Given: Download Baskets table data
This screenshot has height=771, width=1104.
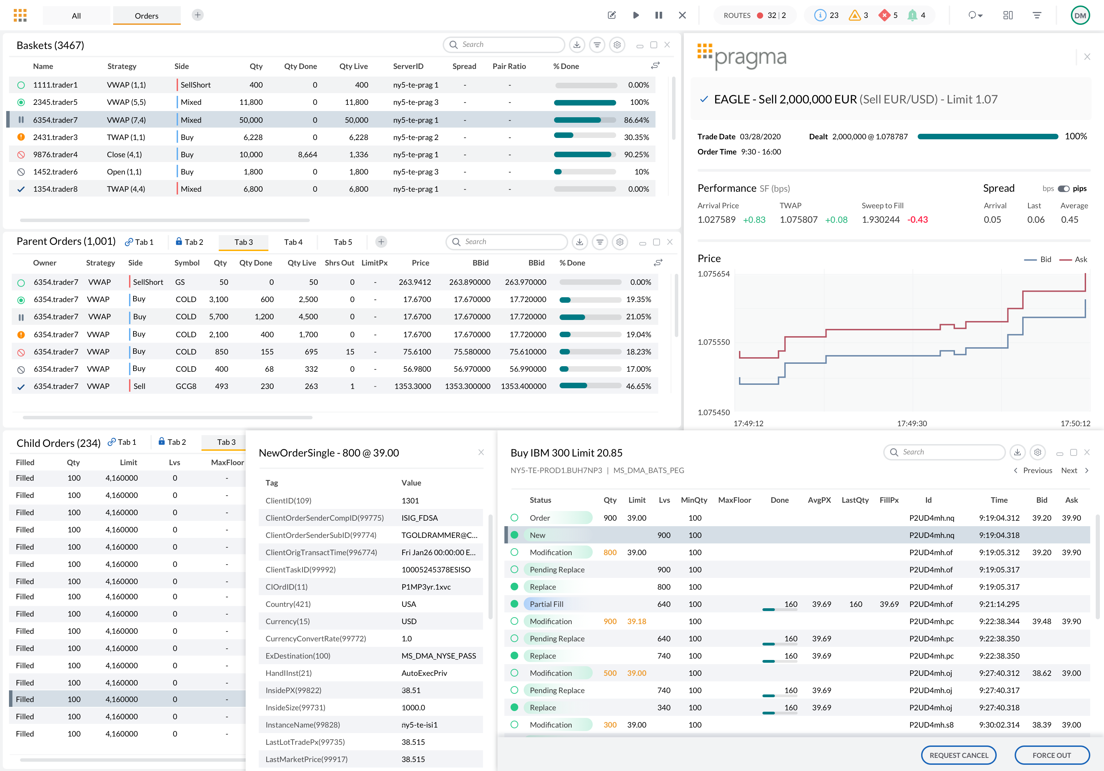Looking at the screenshot, I should click(576, 45).
